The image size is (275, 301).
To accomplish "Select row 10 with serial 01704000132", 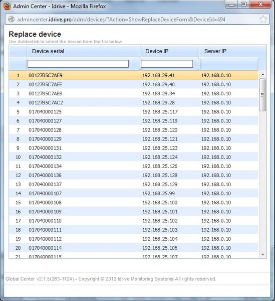I will [x=134, y=157].
